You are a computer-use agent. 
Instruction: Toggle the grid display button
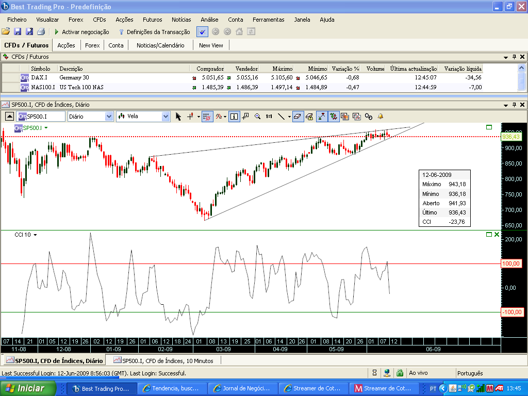[207, 117]
